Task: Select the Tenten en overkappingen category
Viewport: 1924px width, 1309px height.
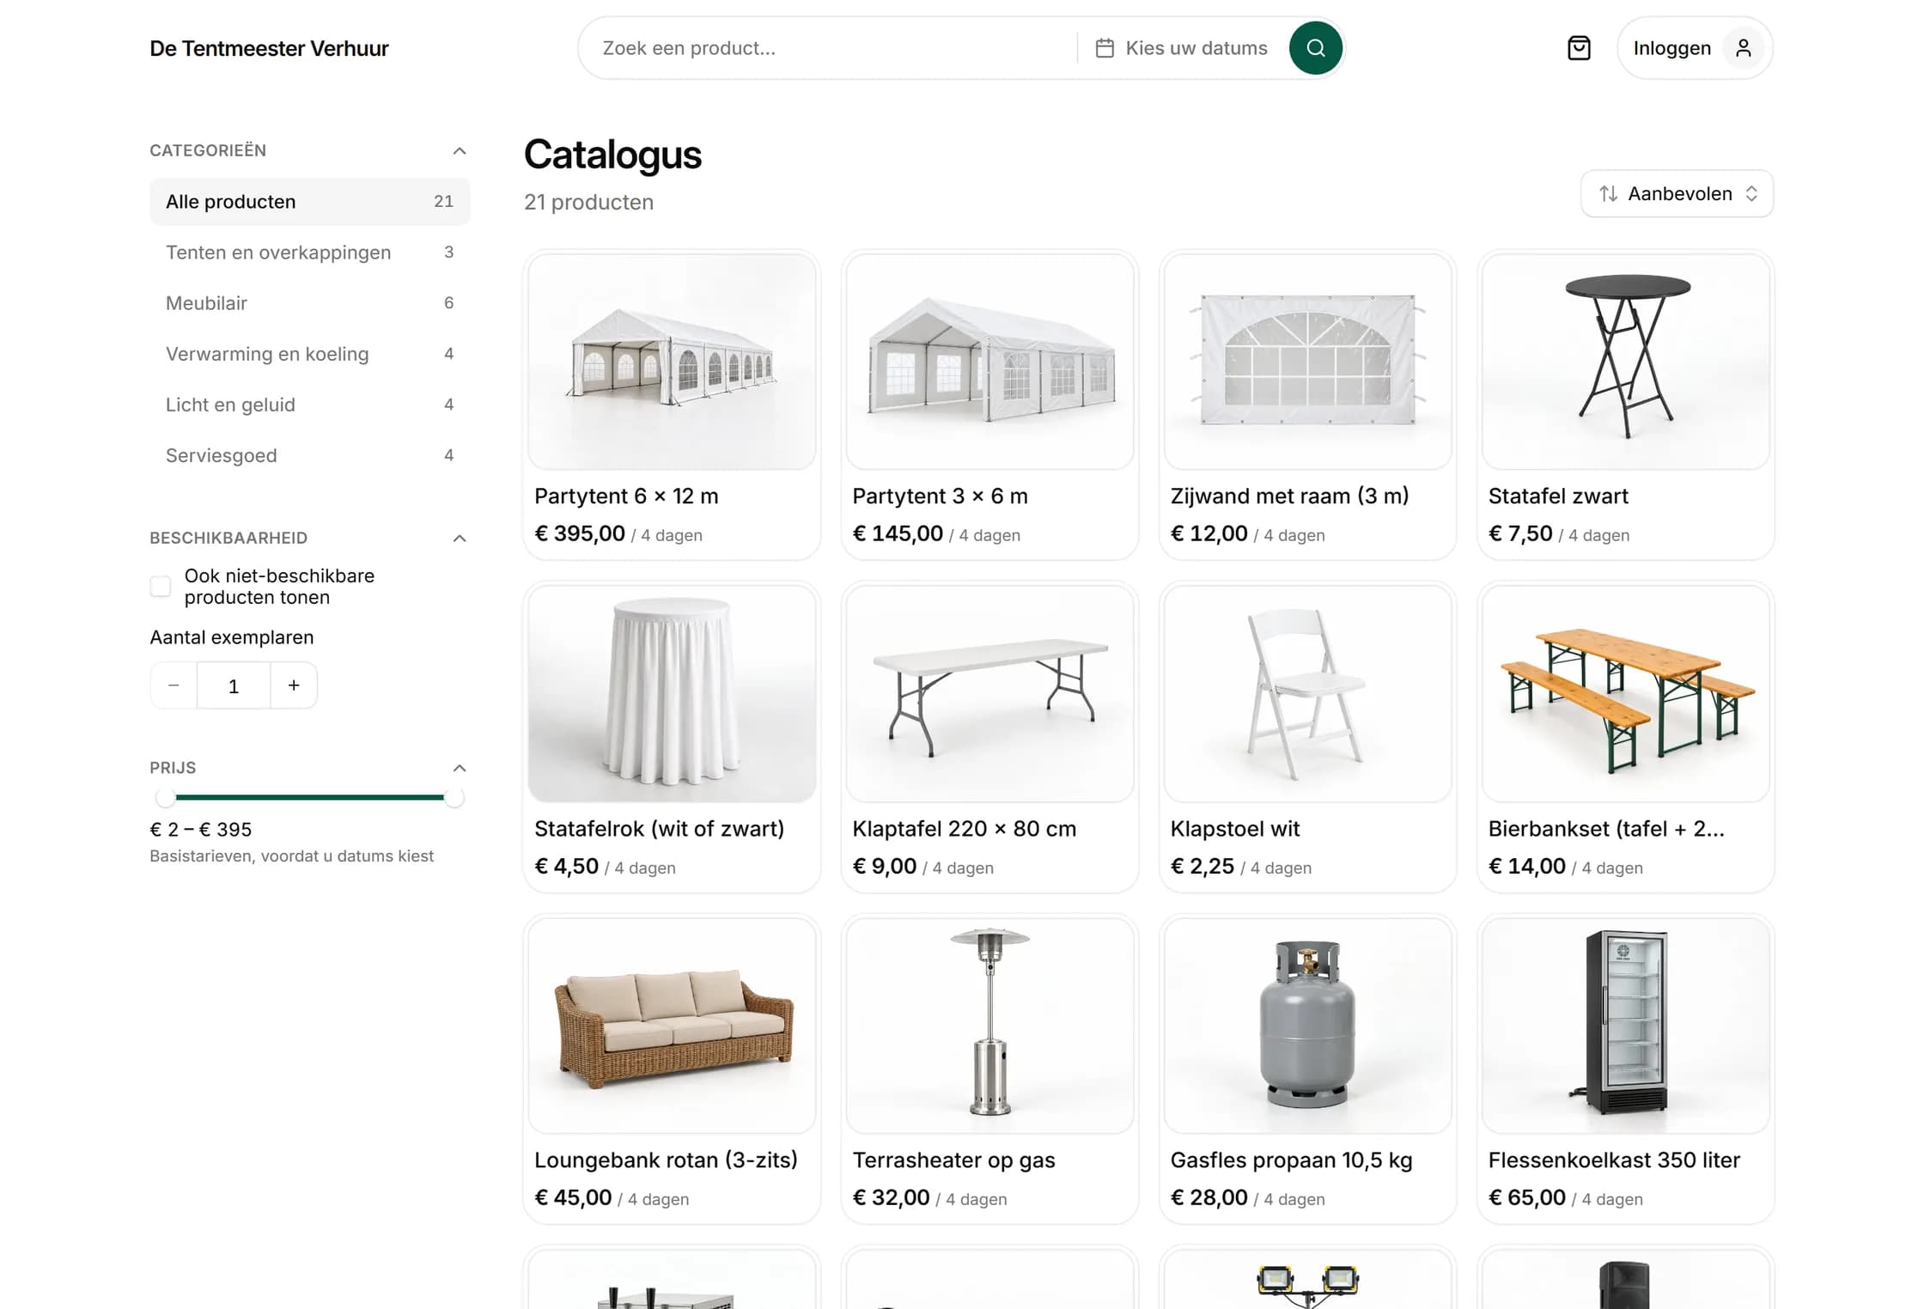Action: pos(310,253)
